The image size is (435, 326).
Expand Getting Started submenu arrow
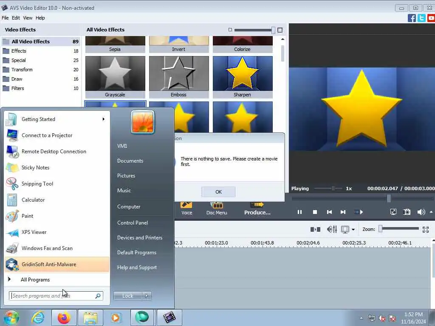[x=104, y=119]
